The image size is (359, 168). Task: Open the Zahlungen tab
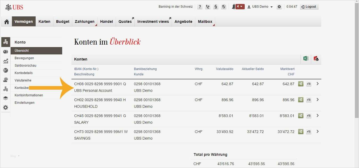(85, 21)
